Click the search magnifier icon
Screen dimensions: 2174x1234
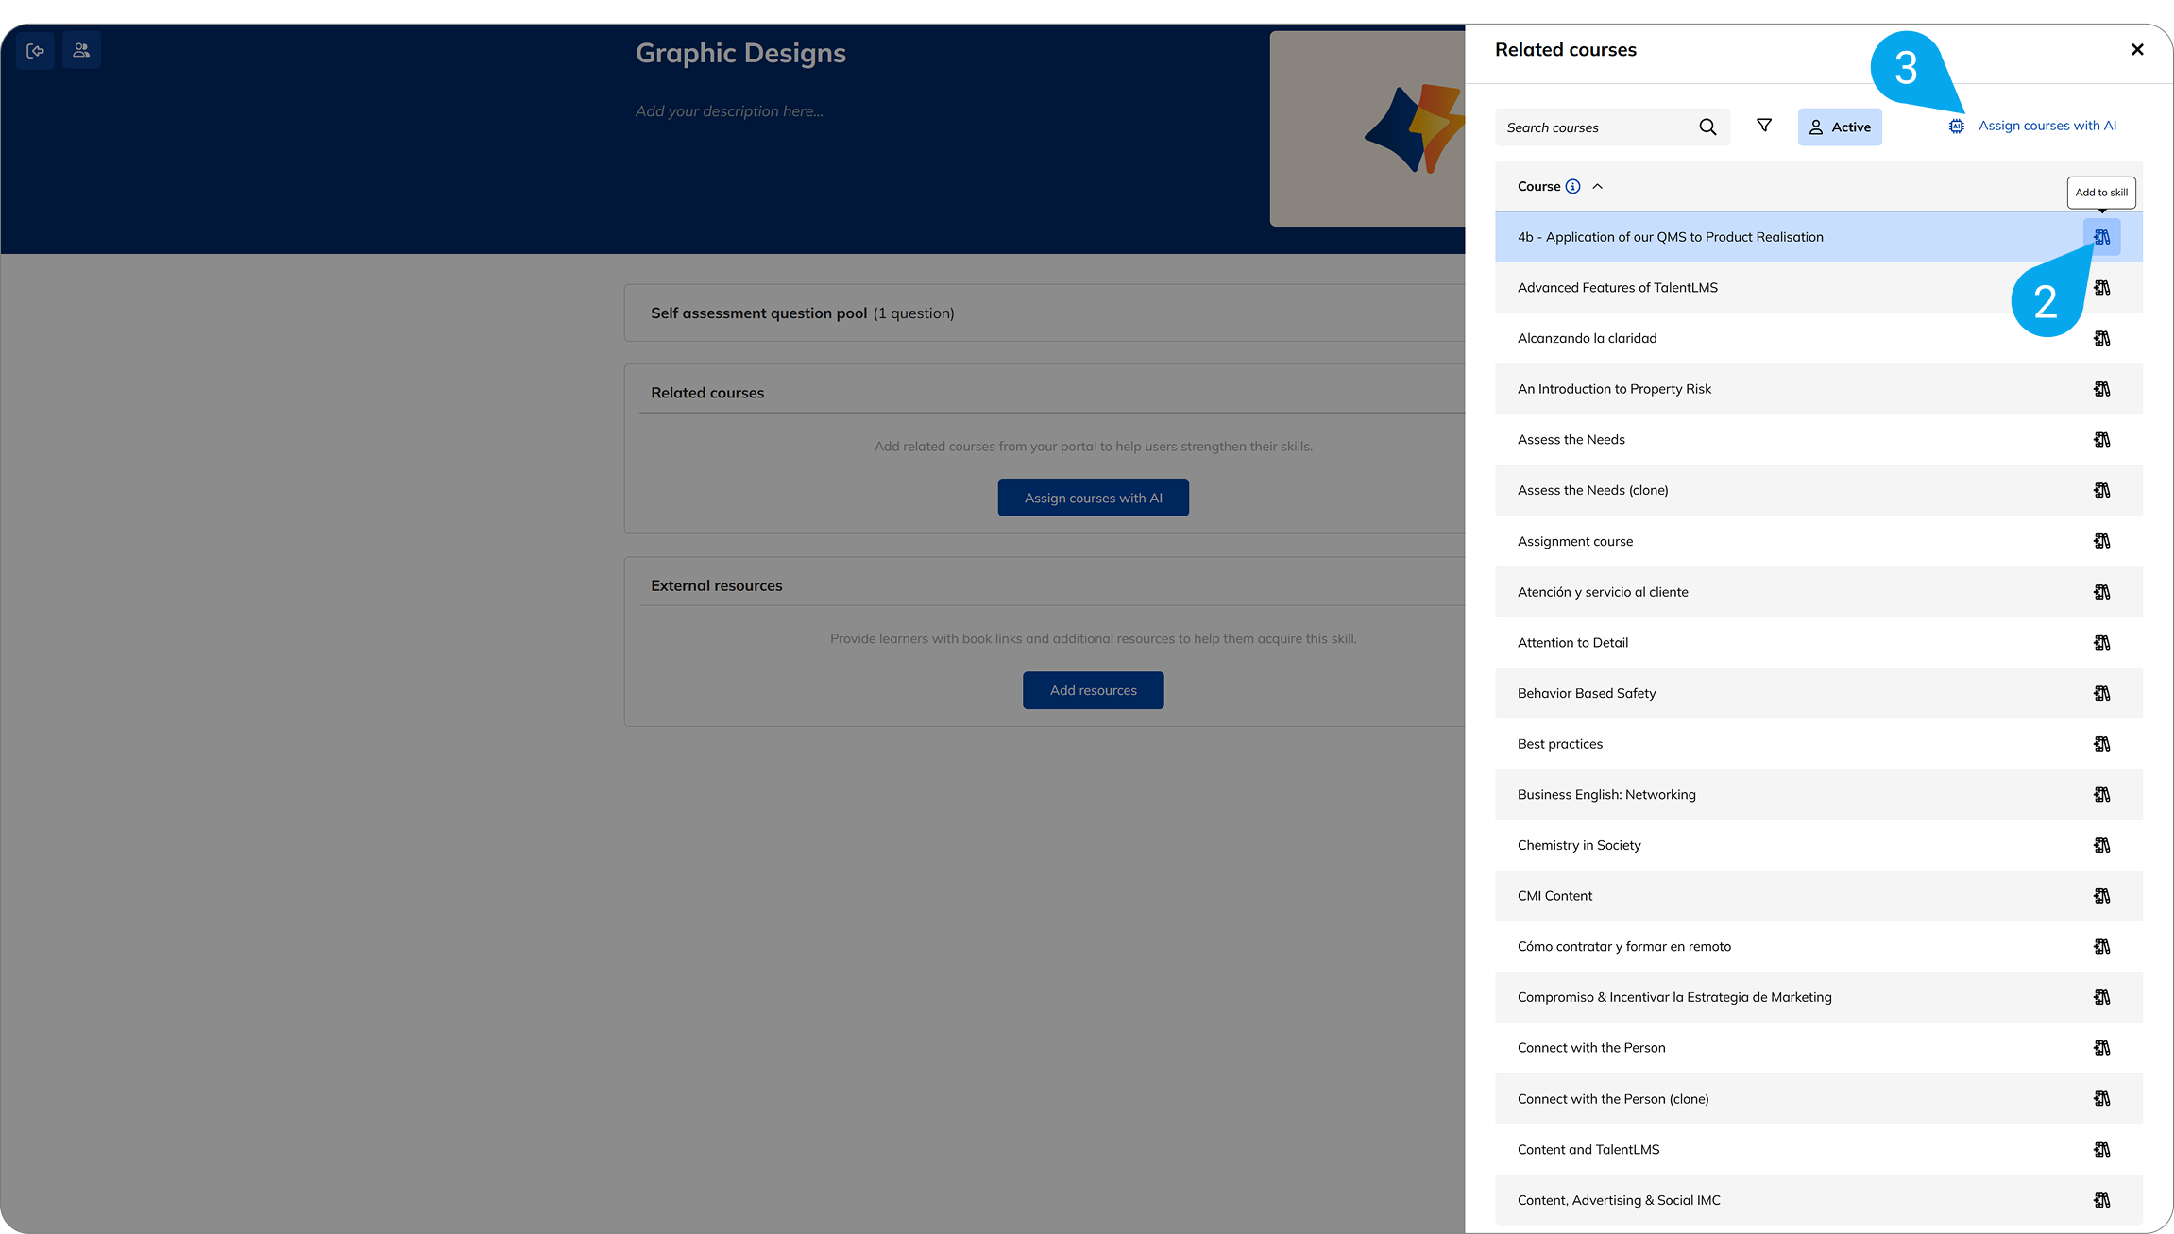[x=1707, y=127]
